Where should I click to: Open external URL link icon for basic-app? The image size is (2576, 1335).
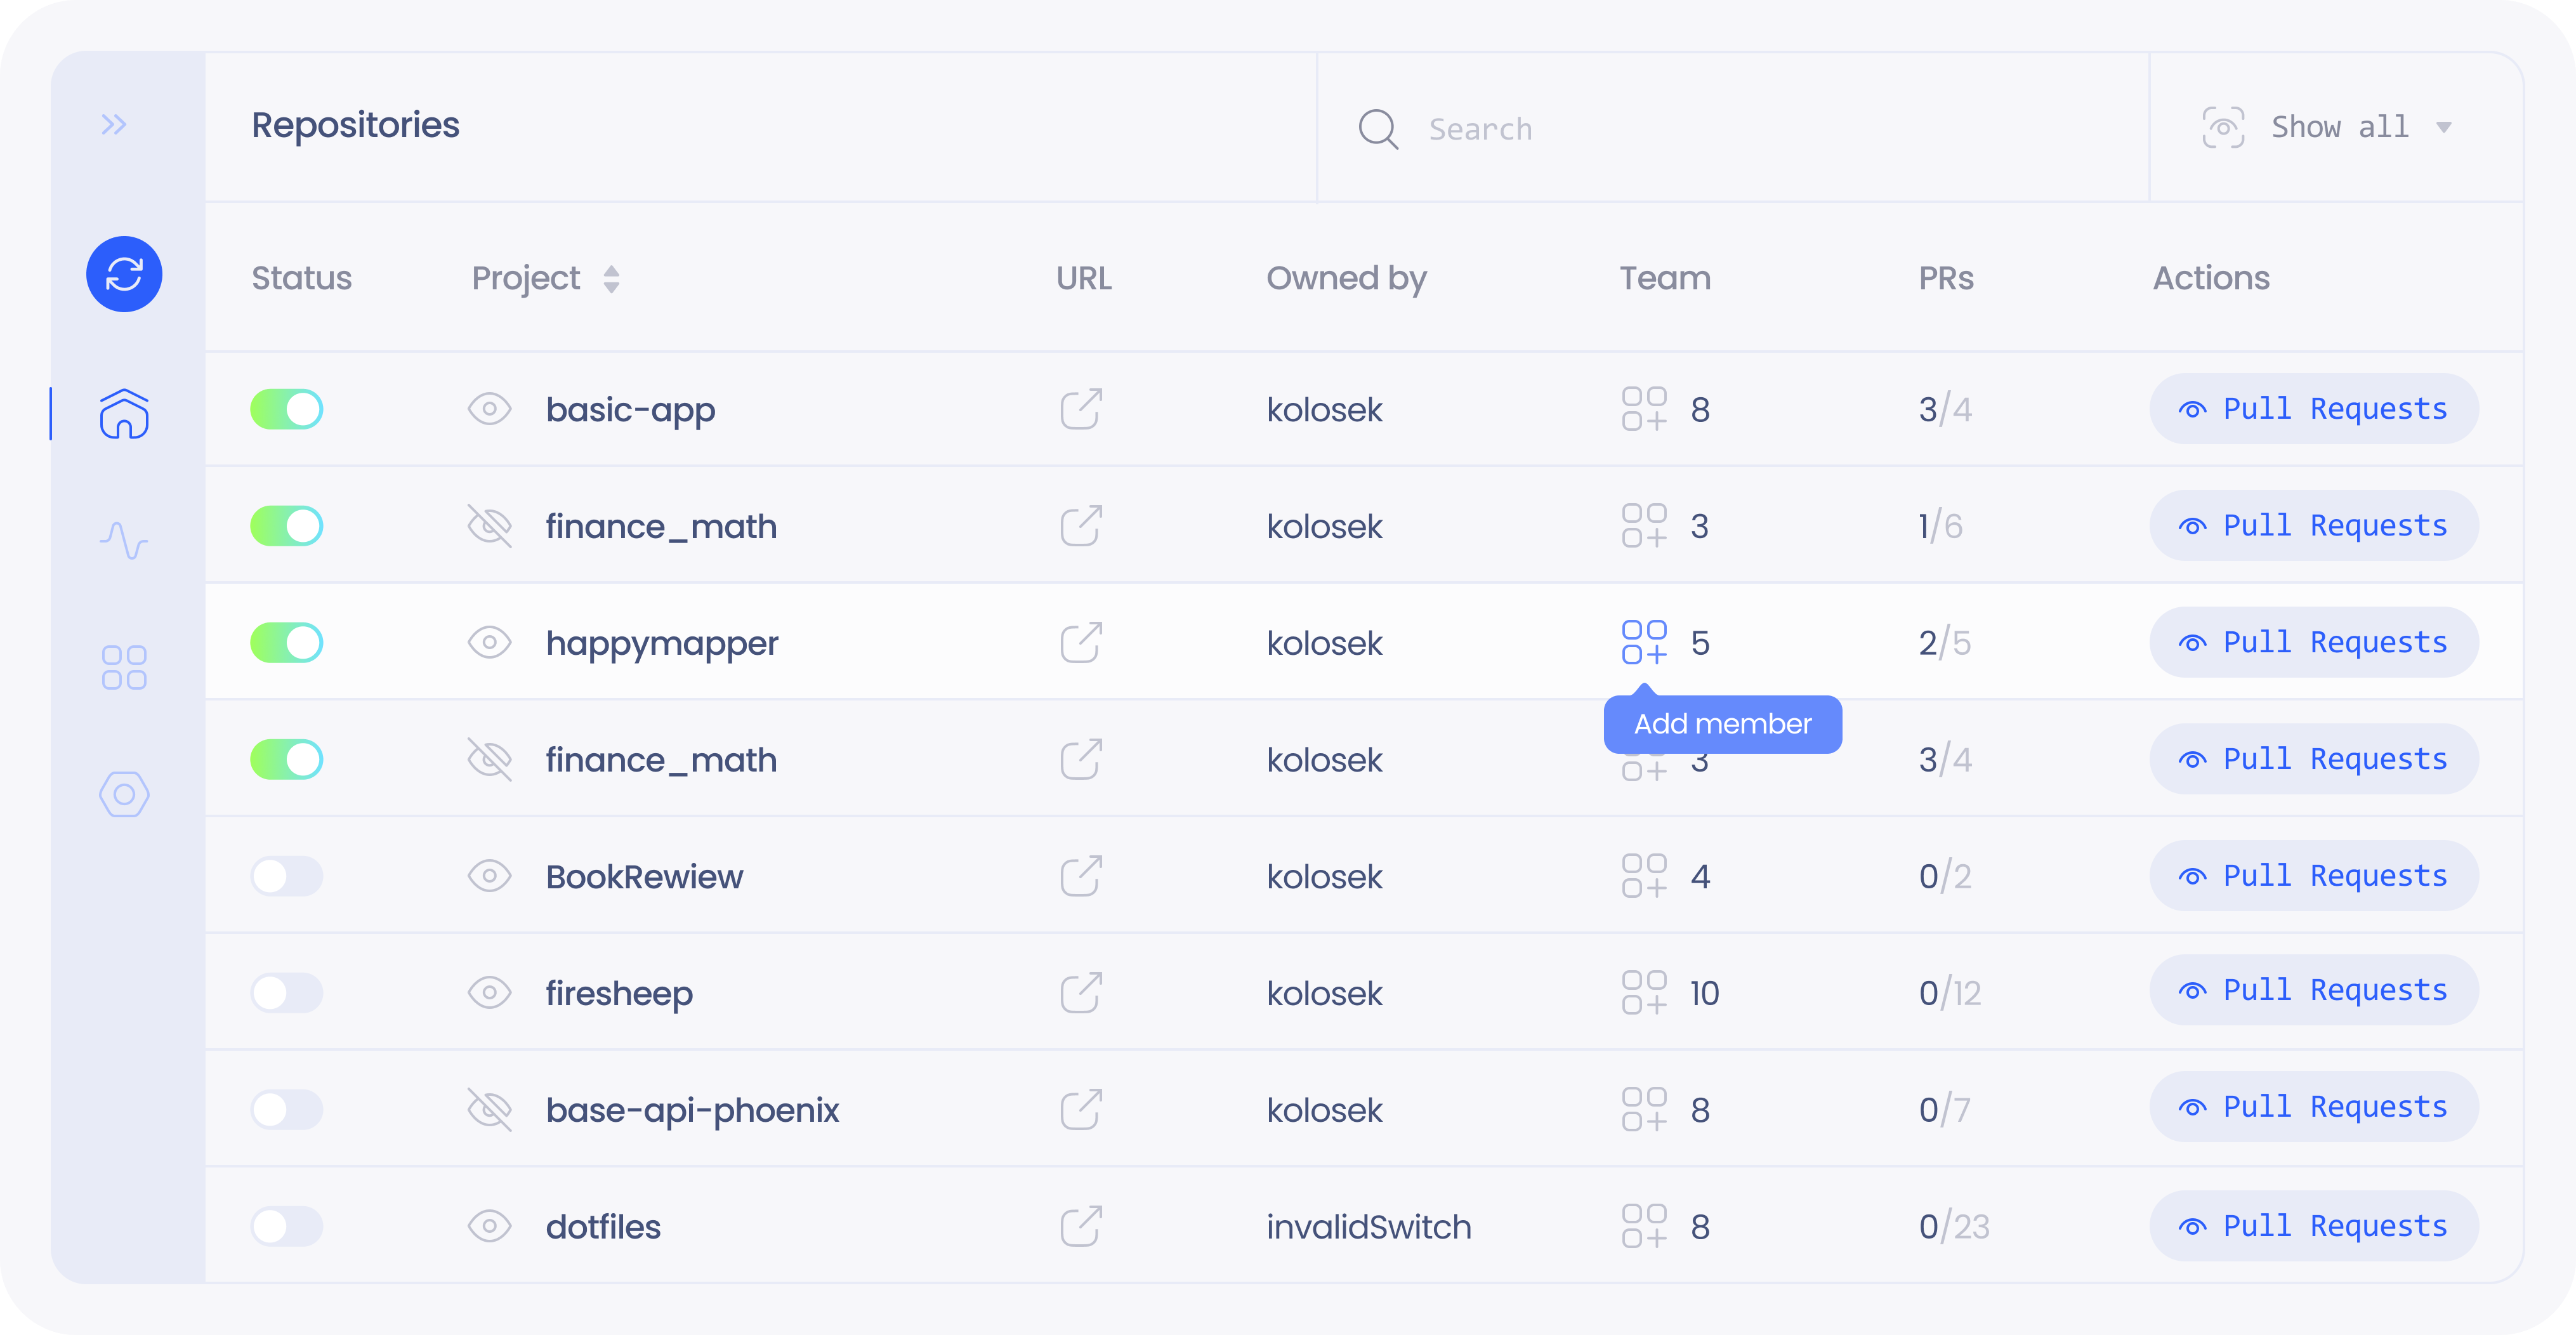1080,409
